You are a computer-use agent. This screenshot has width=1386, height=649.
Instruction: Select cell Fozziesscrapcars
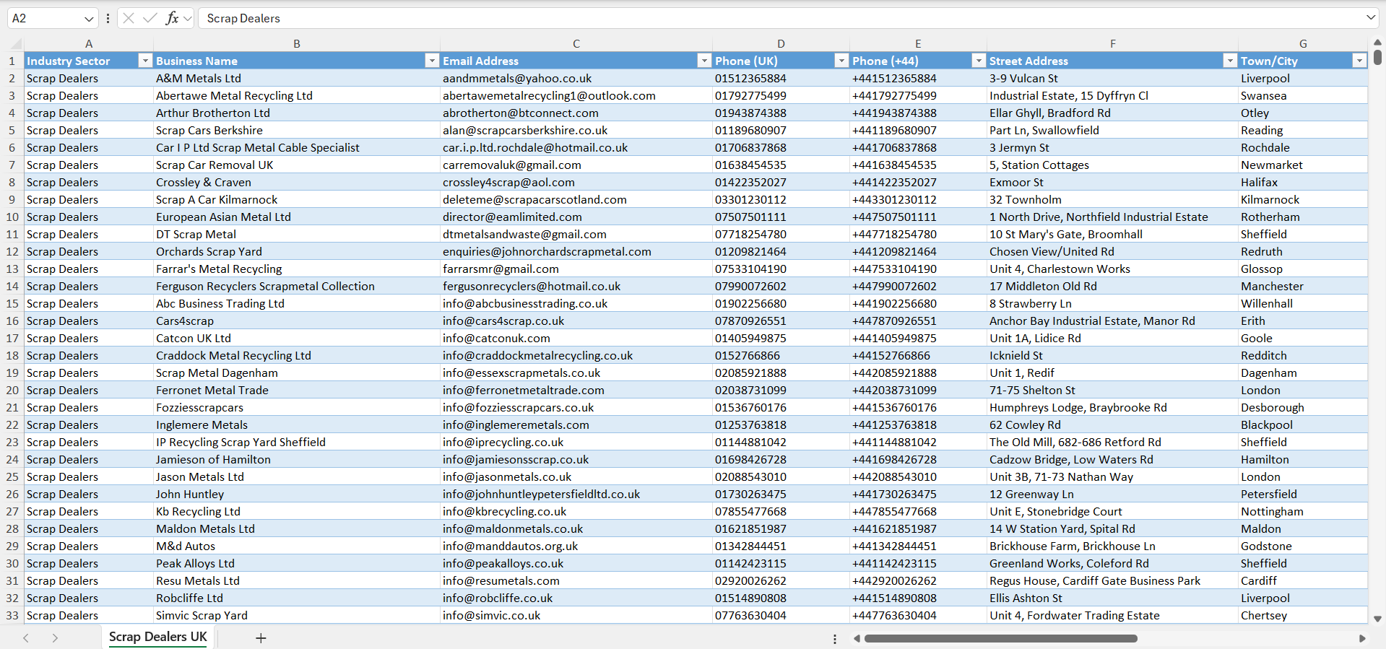click(x=296, y=407)
